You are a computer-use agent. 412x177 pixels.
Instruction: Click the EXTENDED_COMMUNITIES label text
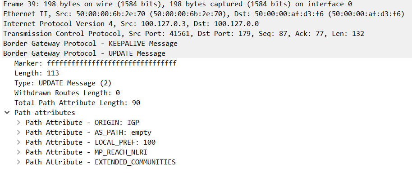[x=135, y=162]
